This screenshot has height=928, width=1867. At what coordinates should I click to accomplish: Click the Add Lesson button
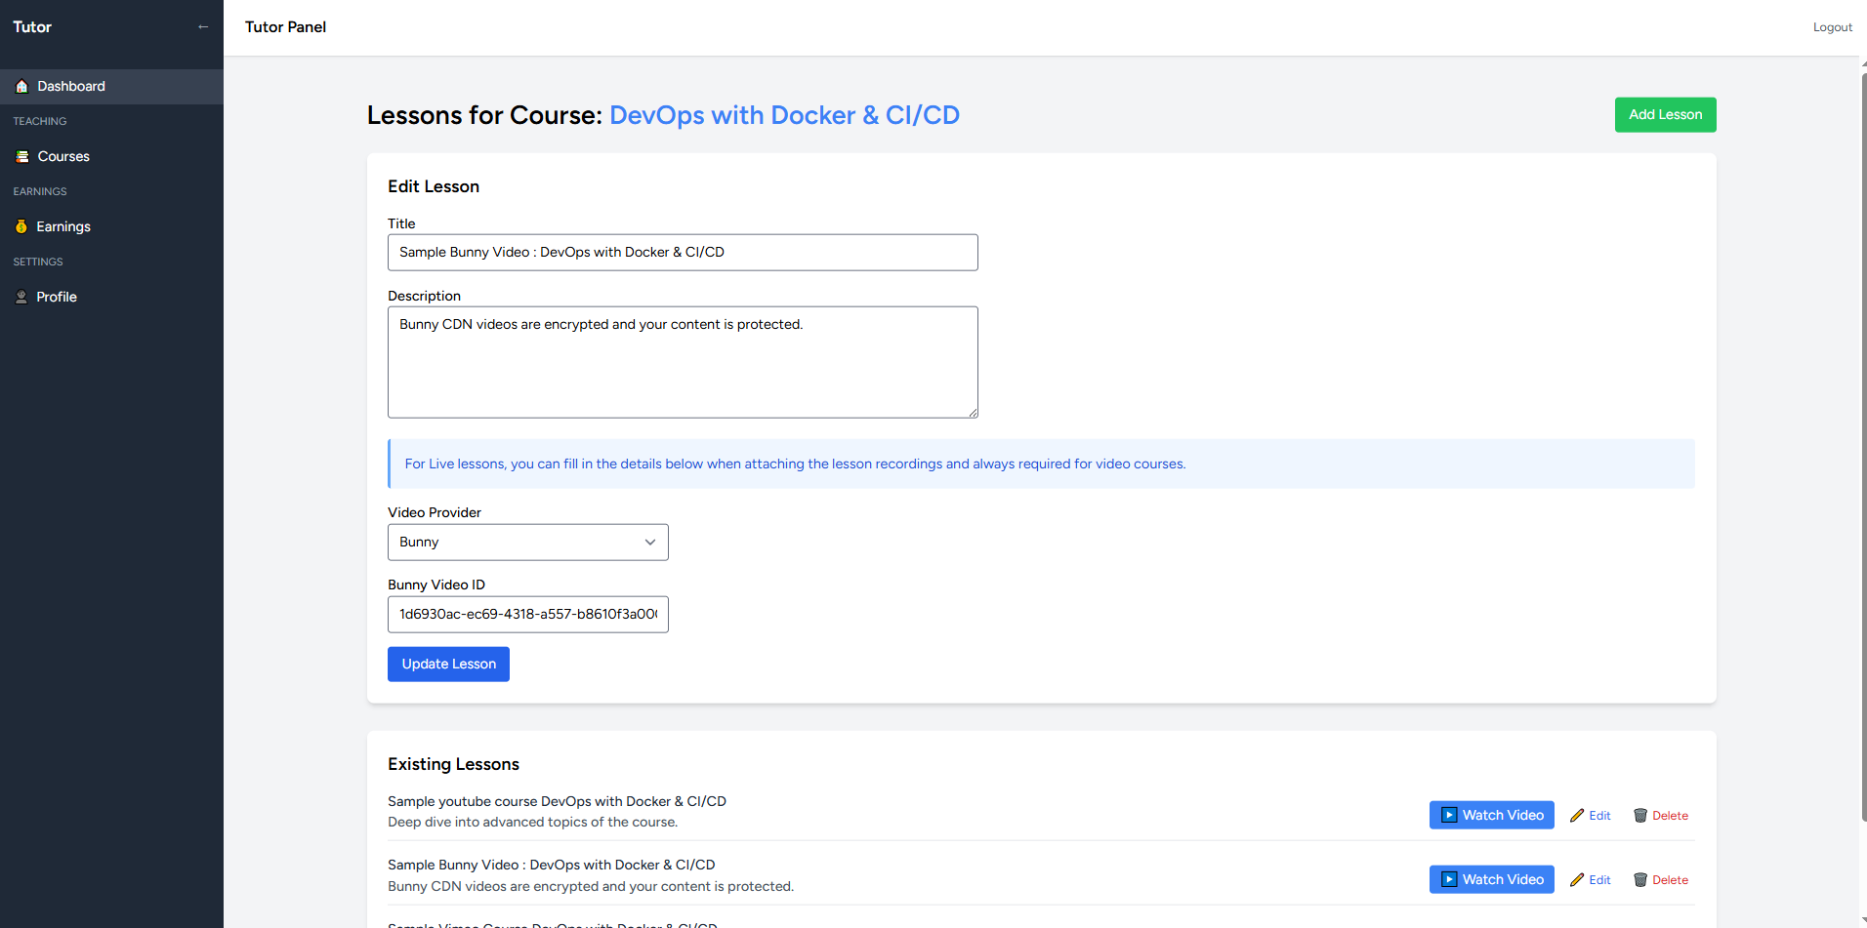click(1665, 115)
